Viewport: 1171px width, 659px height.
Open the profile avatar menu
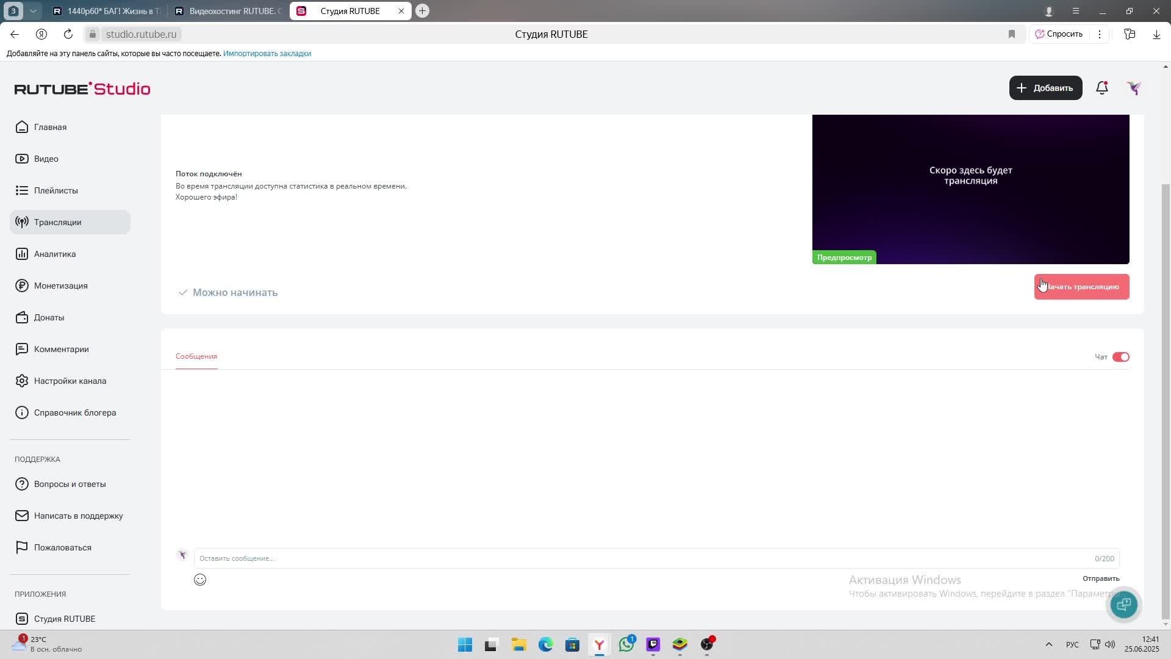pyautogui.click(x=1134, y=88)
